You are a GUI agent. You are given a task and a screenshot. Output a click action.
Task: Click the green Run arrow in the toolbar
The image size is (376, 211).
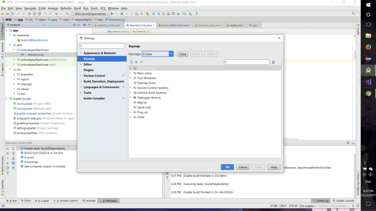112,14
